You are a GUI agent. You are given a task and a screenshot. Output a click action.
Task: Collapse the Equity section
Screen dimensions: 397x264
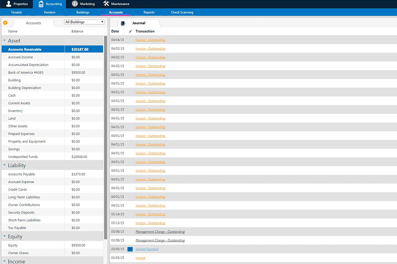click(4, 236)
